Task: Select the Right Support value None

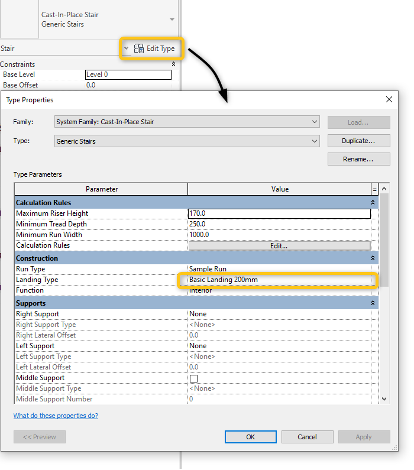Action: (279, 314)
